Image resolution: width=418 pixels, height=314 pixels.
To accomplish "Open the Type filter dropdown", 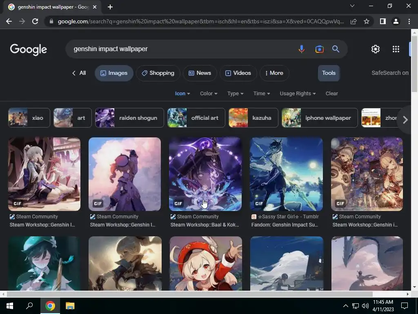I will (236, 94).
